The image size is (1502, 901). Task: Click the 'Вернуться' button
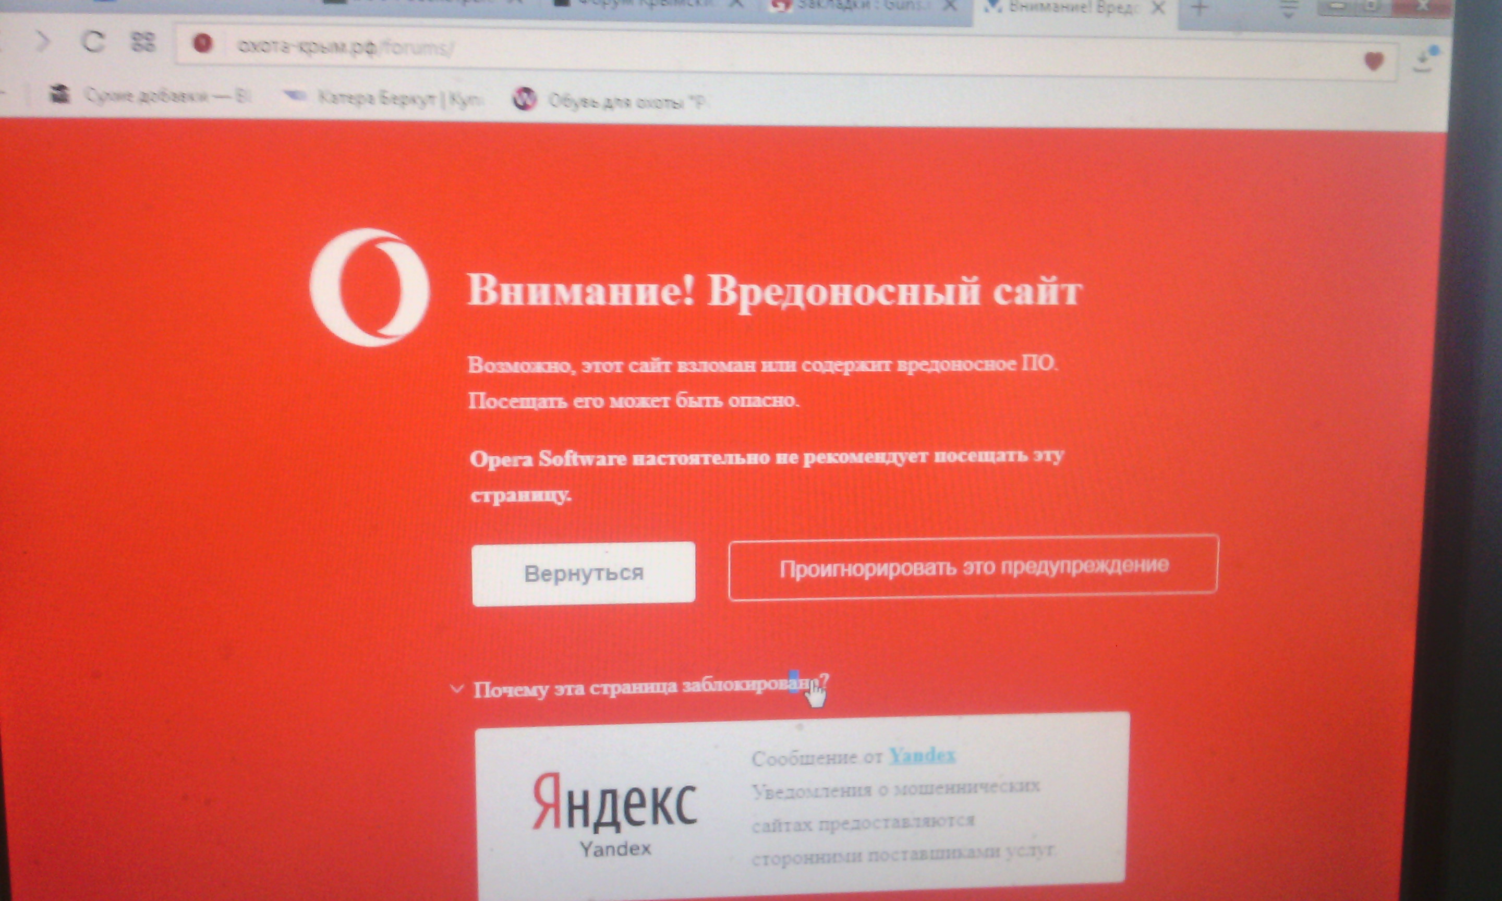[x=583, y=573]
